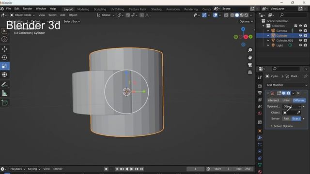Choose Union boolean operation

tap(286, 101)
